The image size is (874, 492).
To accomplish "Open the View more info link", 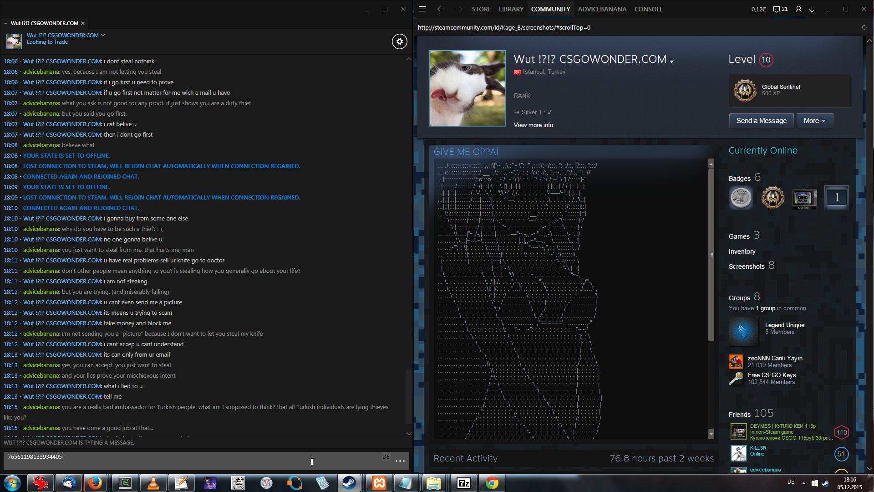I will [533, 125].
